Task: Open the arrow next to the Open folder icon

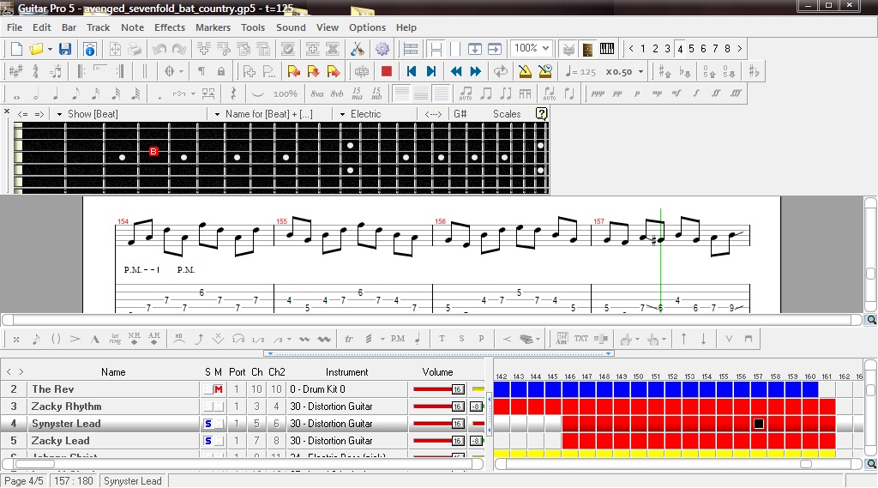Action: click(50, 49)
